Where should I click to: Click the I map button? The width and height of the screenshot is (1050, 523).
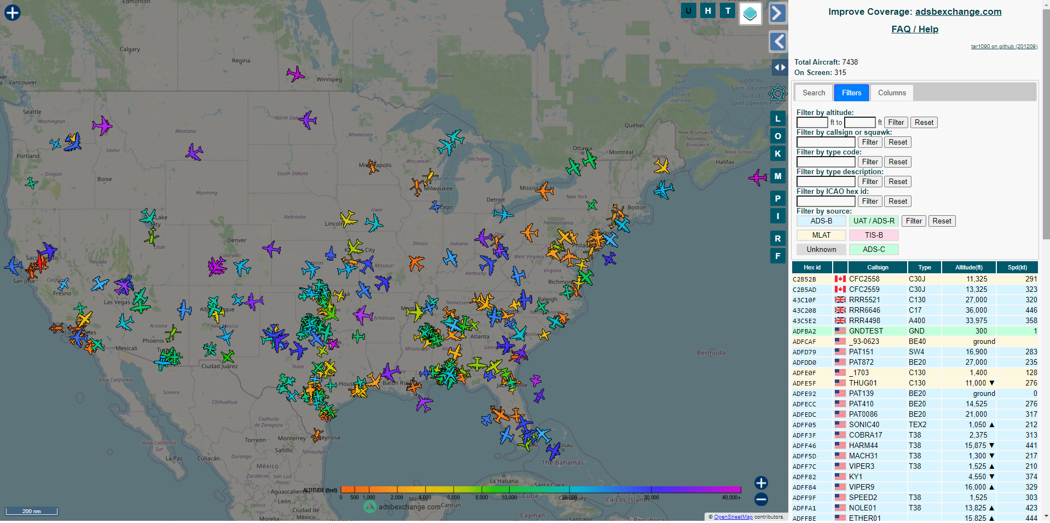click(x=778, y=216)
